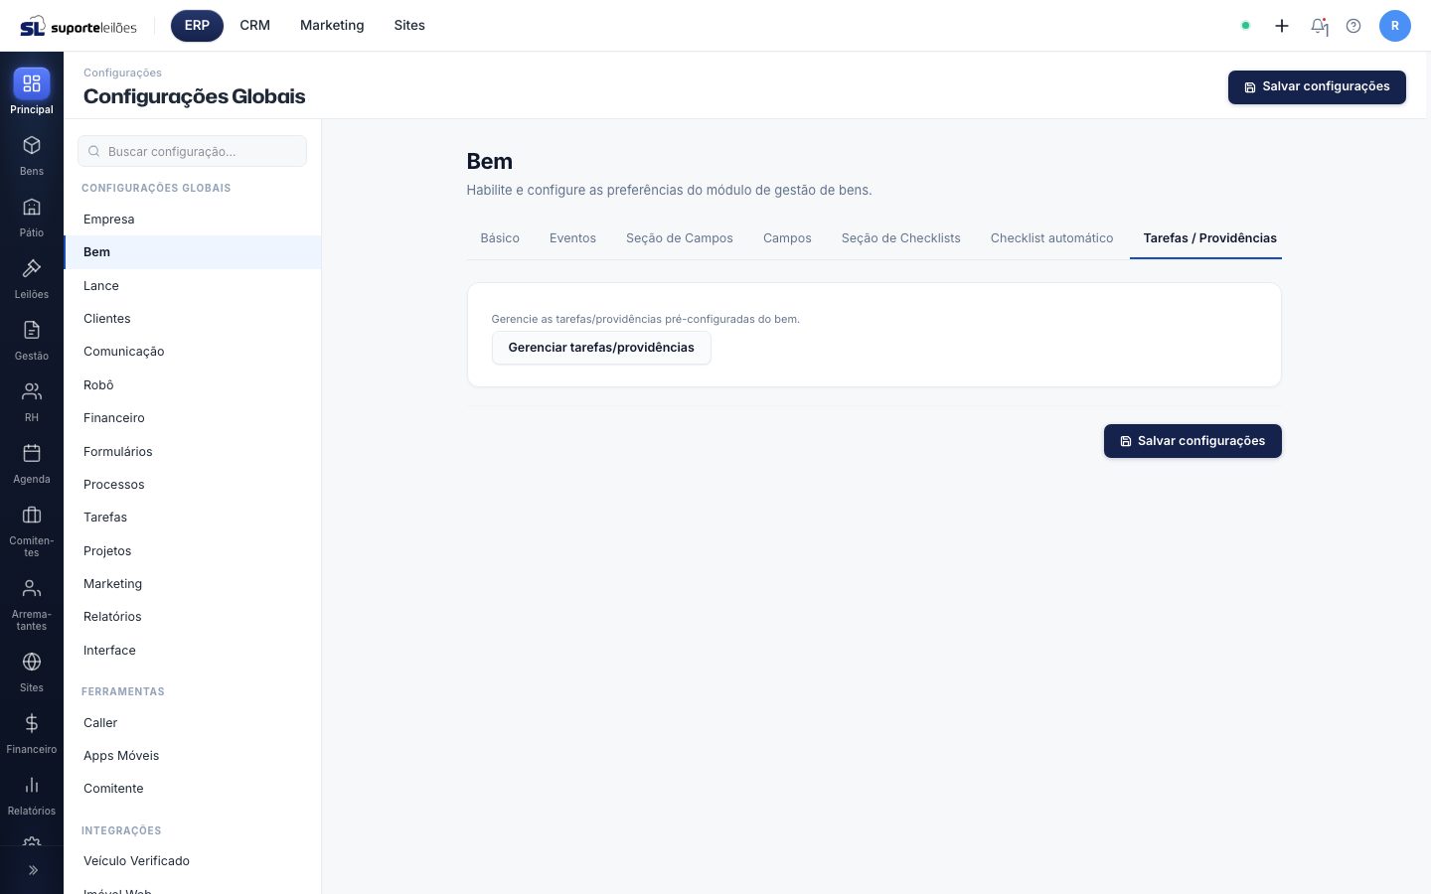1431x894 pixels.
Task: Select the Campos tab
Action: coord(787,238)
